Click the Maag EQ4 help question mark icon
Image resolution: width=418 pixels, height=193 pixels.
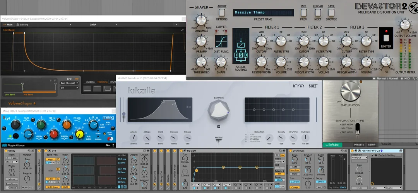tap(113, 145)
